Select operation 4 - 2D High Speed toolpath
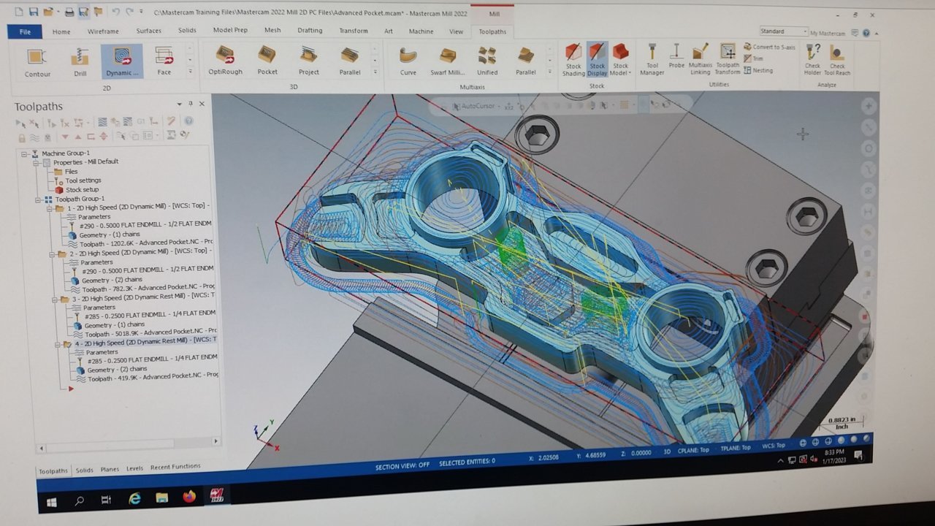 pyautogui.click(x=145, y=341)
